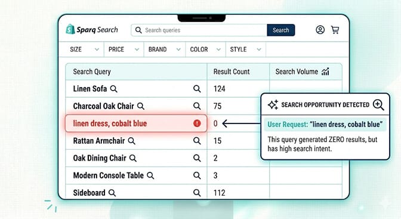Click the result count 15
Viewport: 401px width, 219px height.
[217, 141]
